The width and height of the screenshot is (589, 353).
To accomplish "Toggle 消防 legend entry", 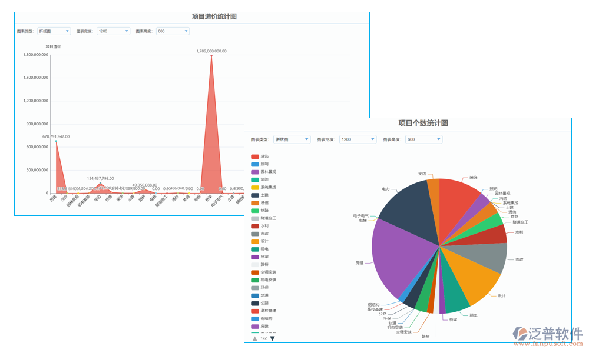I will [260, 179].
